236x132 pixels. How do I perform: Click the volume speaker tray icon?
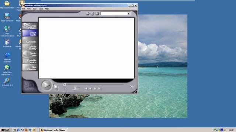225,130
